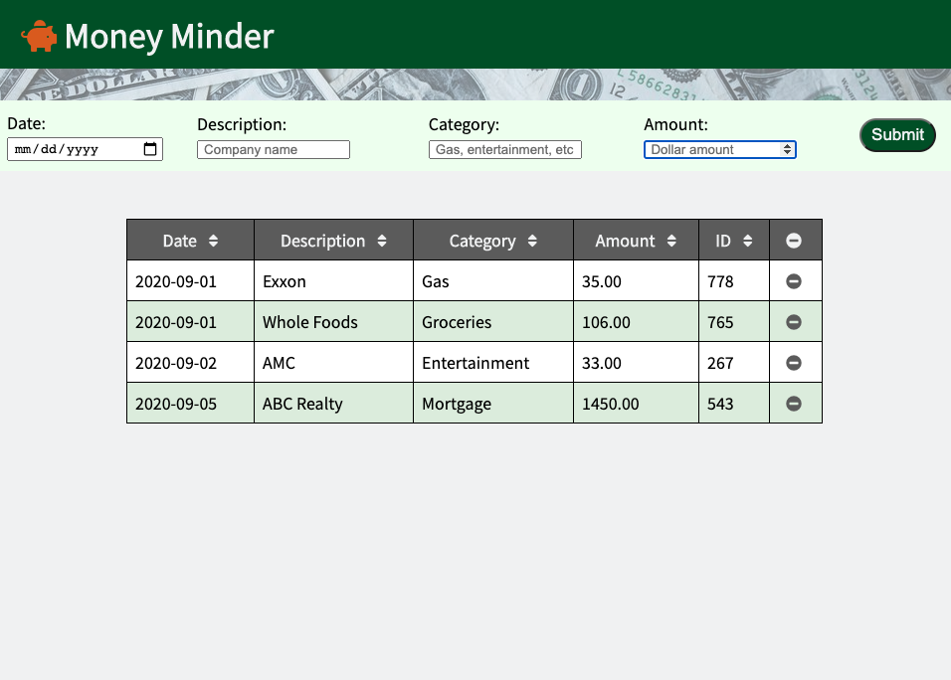
Task: Click the Amount column header
Action: click(624, 240)
